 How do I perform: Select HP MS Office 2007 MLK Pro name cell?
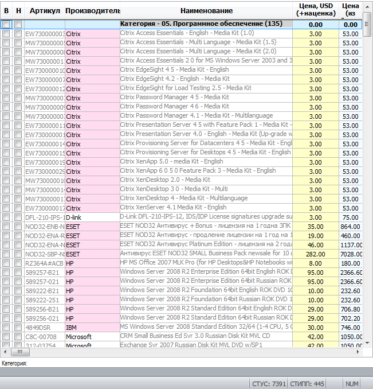(206, 262)
